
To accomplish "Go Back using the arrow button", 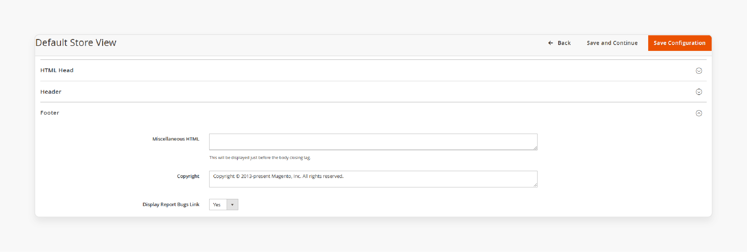I will click(559, 43).
